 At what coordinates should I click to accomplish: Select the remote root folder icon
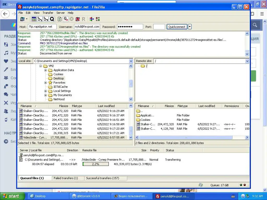click(143, 66)
